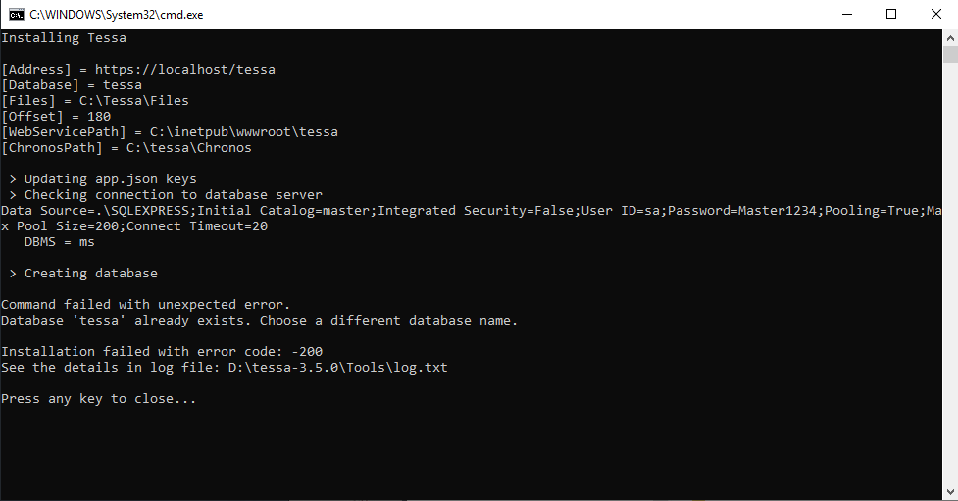Click the C:\inetpub\wwwroot\tessa path value
The width and height of the screenshot is (958, 501).
(x=244, y=132)
